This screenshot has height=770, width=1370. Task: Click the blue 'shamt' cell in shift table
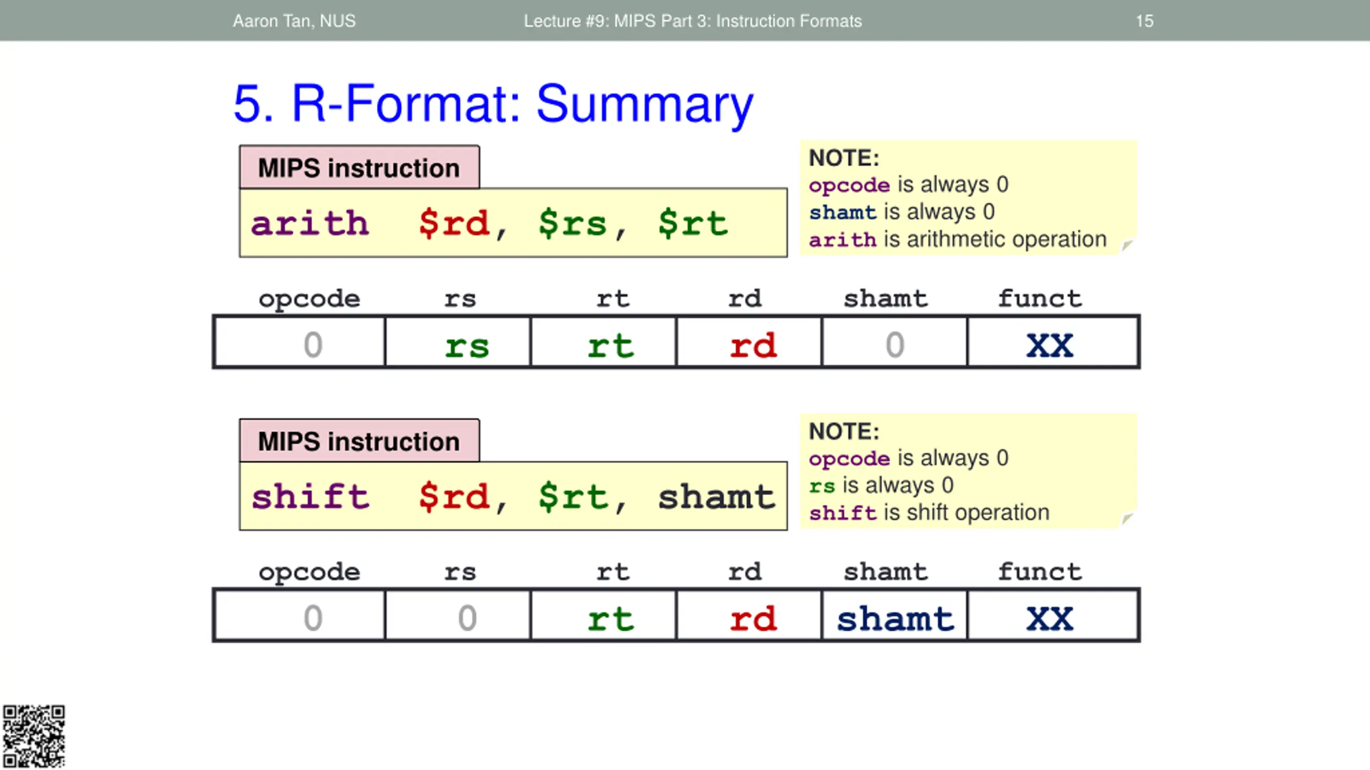point(895,616)
